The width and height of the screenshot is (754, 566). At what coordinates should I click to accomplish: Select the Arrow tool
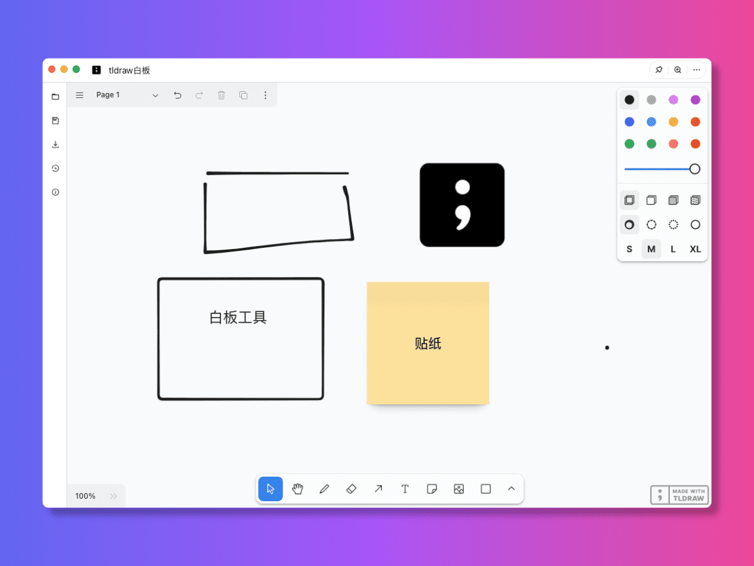[x=378, y=489]
